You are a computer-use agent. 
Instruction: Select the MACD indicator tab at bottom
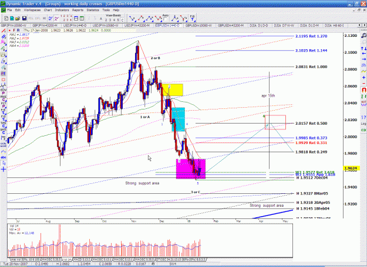pyautogui.click(x=82, y=259)
